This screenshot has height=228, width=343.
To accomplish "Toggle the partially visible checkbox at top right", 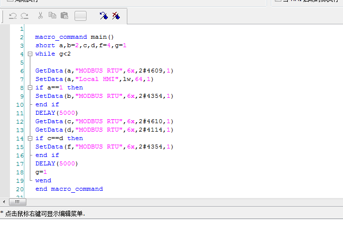I will tap(278, 1).
